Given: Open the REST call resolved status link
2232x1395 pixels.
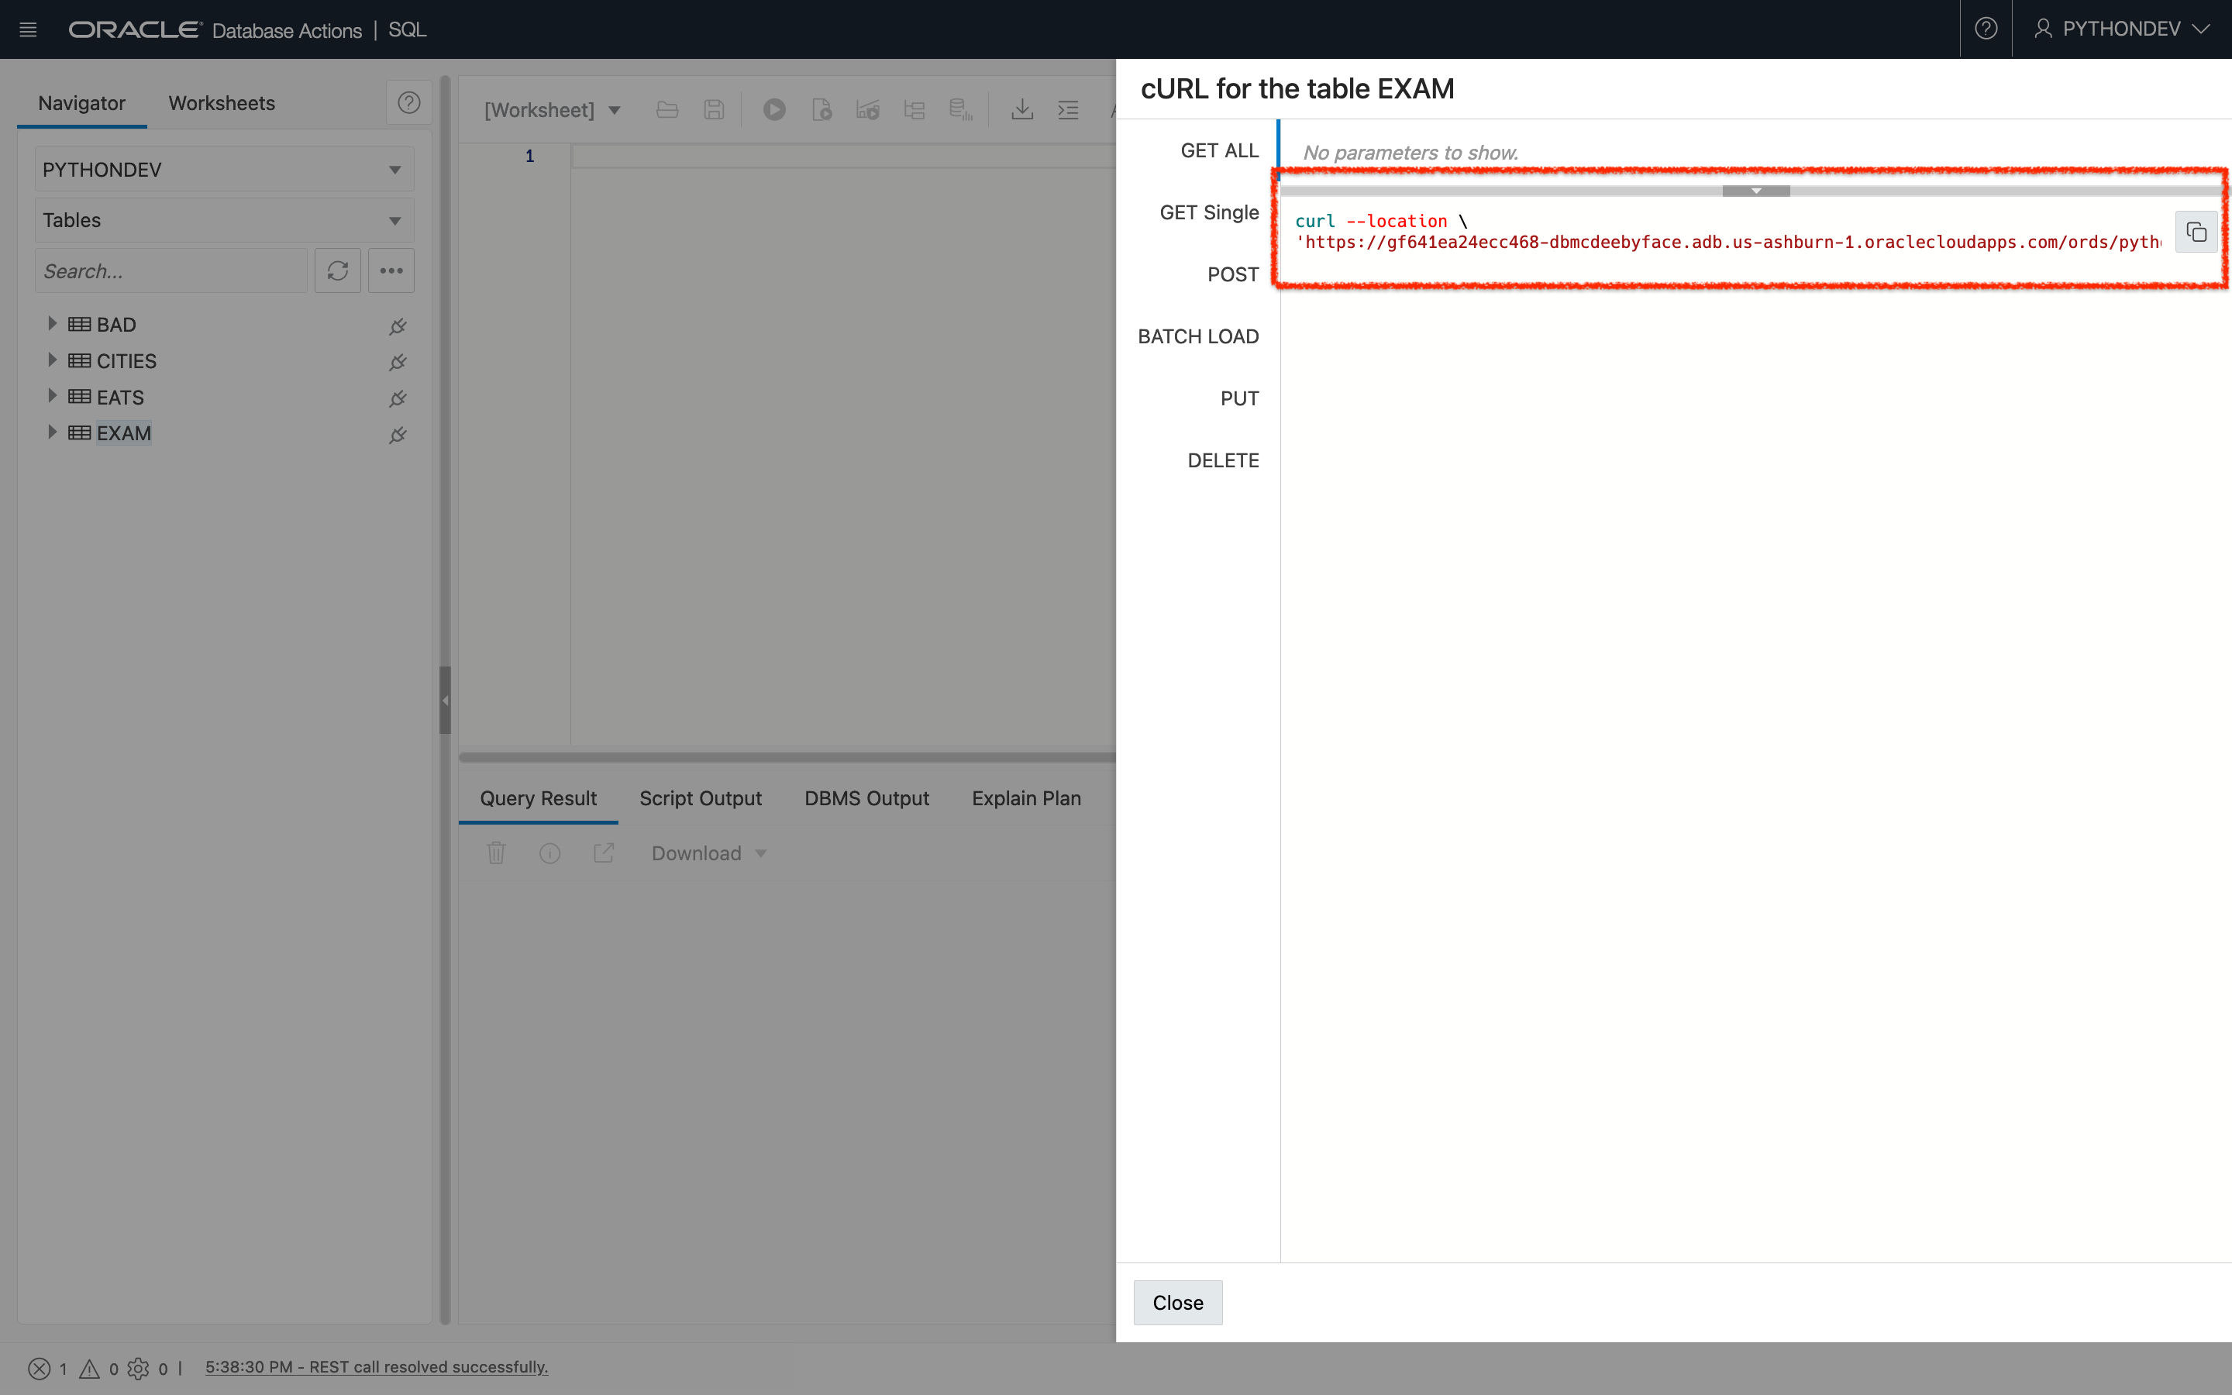Looking at the screenshot, I should click(377, 1366).
